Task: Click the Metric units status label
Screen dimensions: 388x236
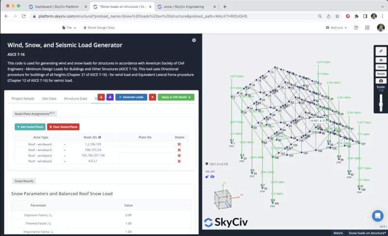Action: point(338,233)
